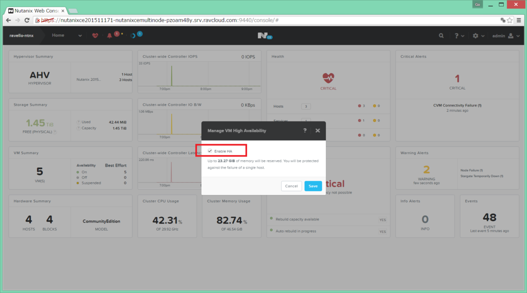
Task: Open the alerts bell icon
Action: click(109, 36)
